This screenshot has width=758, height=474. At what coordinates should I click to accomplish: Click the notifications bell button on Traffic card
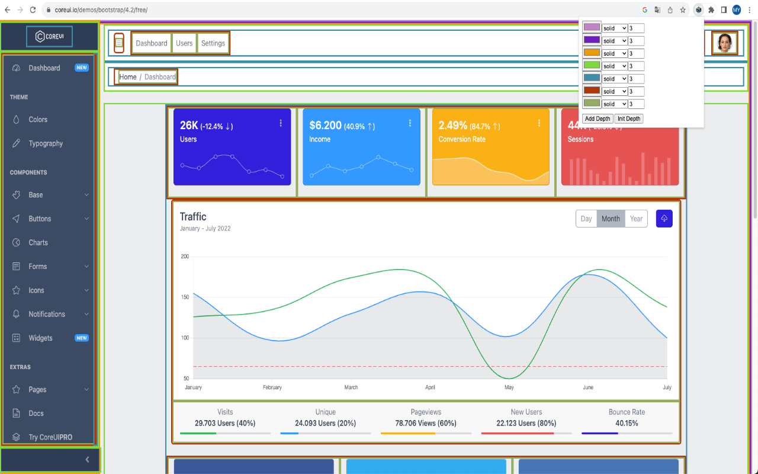click(664, 218)
